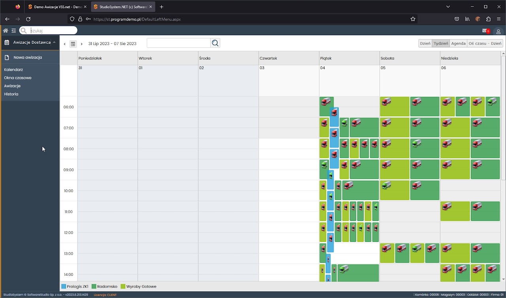Click the Kalendarz sidebar link

pos(13,70)
